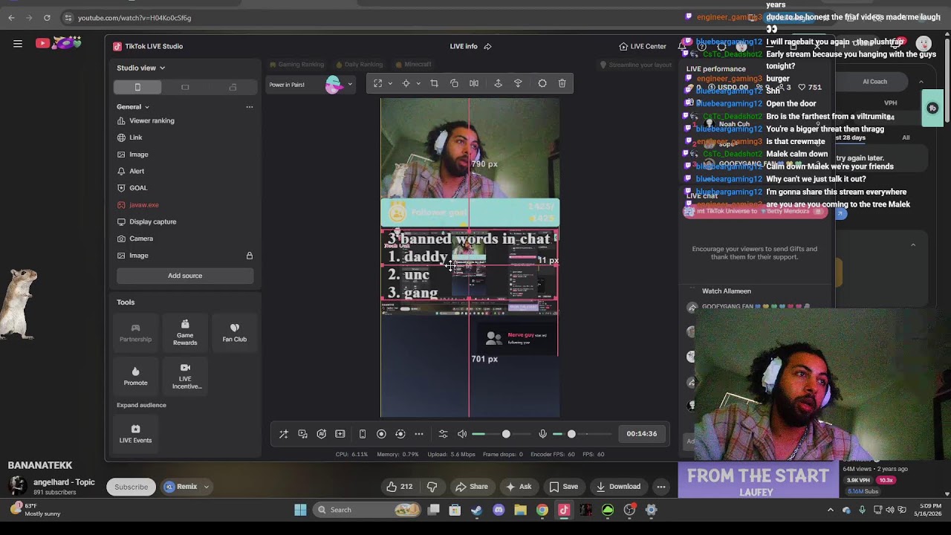Screen dimensions: 951x535
Task: Open the Minecraft tab
Action: 414,65
